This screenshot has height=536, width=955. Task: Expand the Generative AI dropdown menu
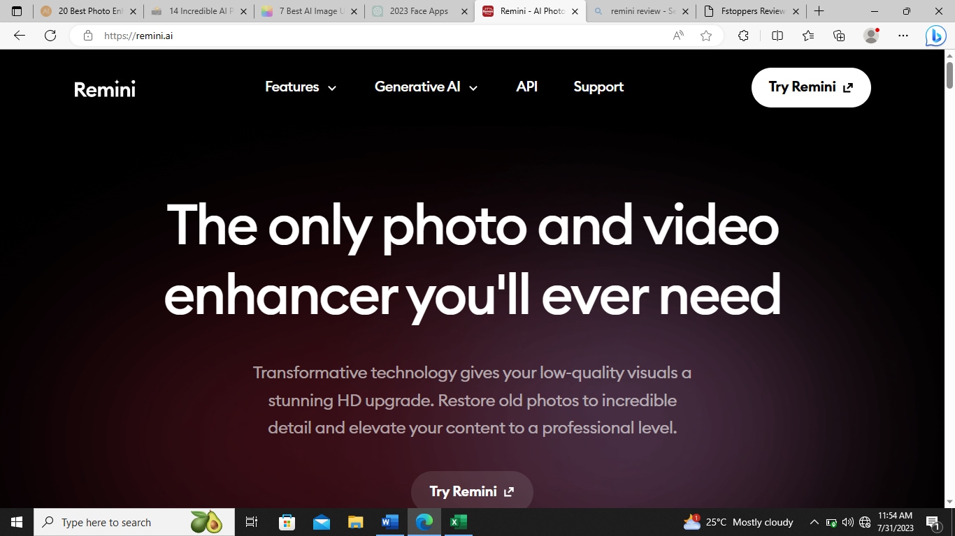426,87
